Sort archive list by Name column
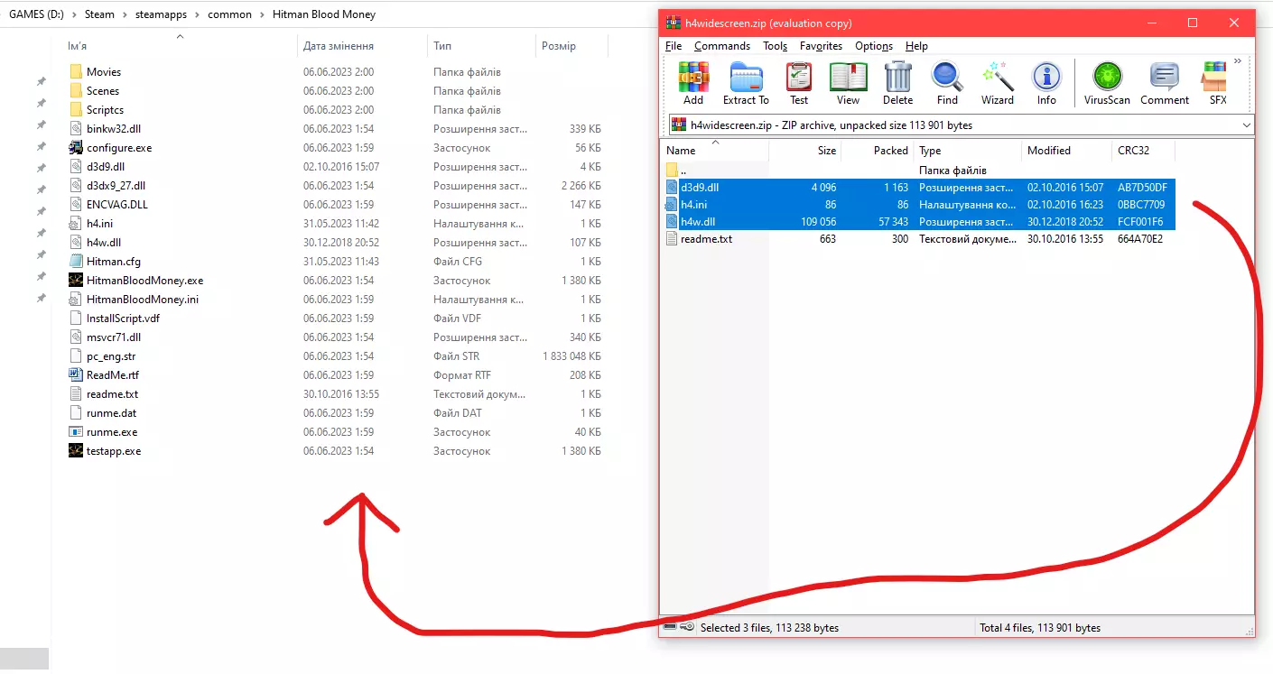This screenshot has width=1273, height=674. coord(681,151)
